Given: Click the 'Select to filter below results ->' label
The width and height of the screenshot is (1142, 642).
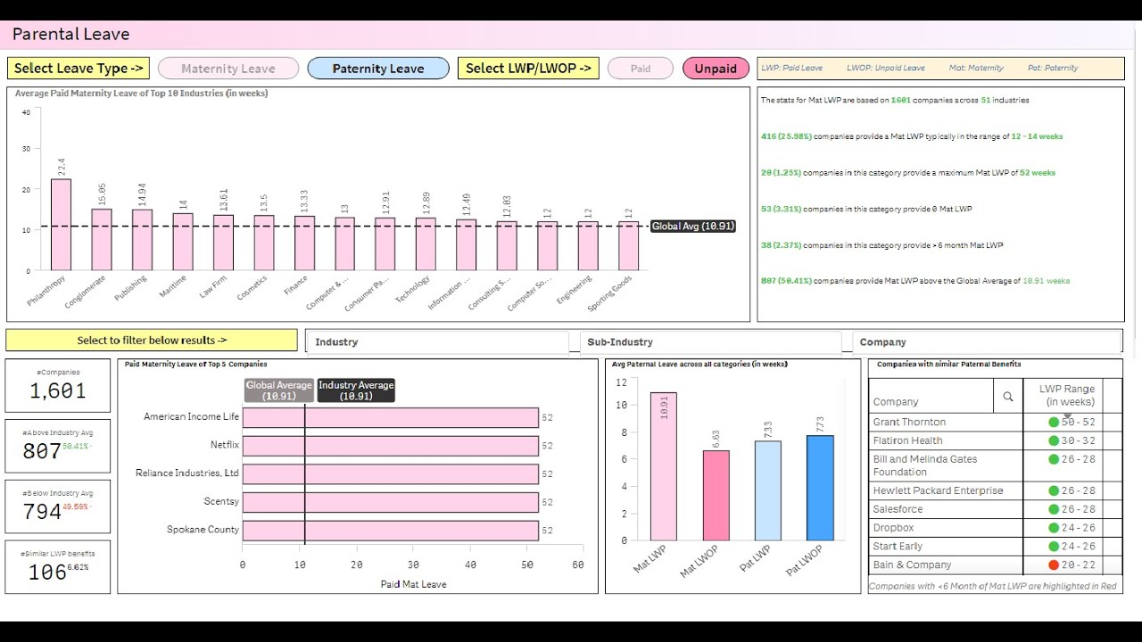Looking at the screenshot, I should [x=152, y=340].
